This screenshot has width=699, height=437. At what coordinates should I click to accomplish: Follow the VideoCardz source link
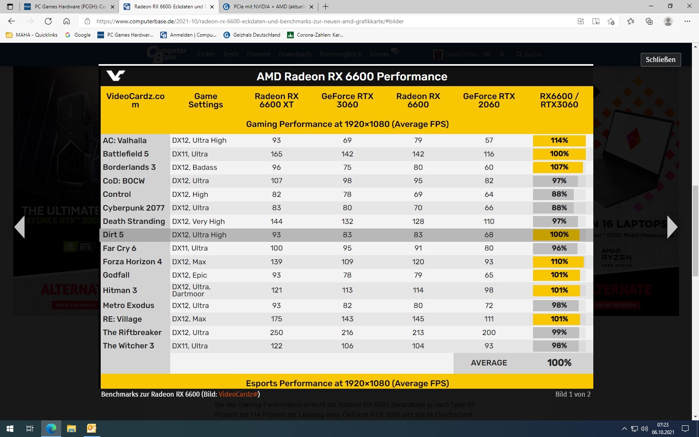(x=238, y=394)
